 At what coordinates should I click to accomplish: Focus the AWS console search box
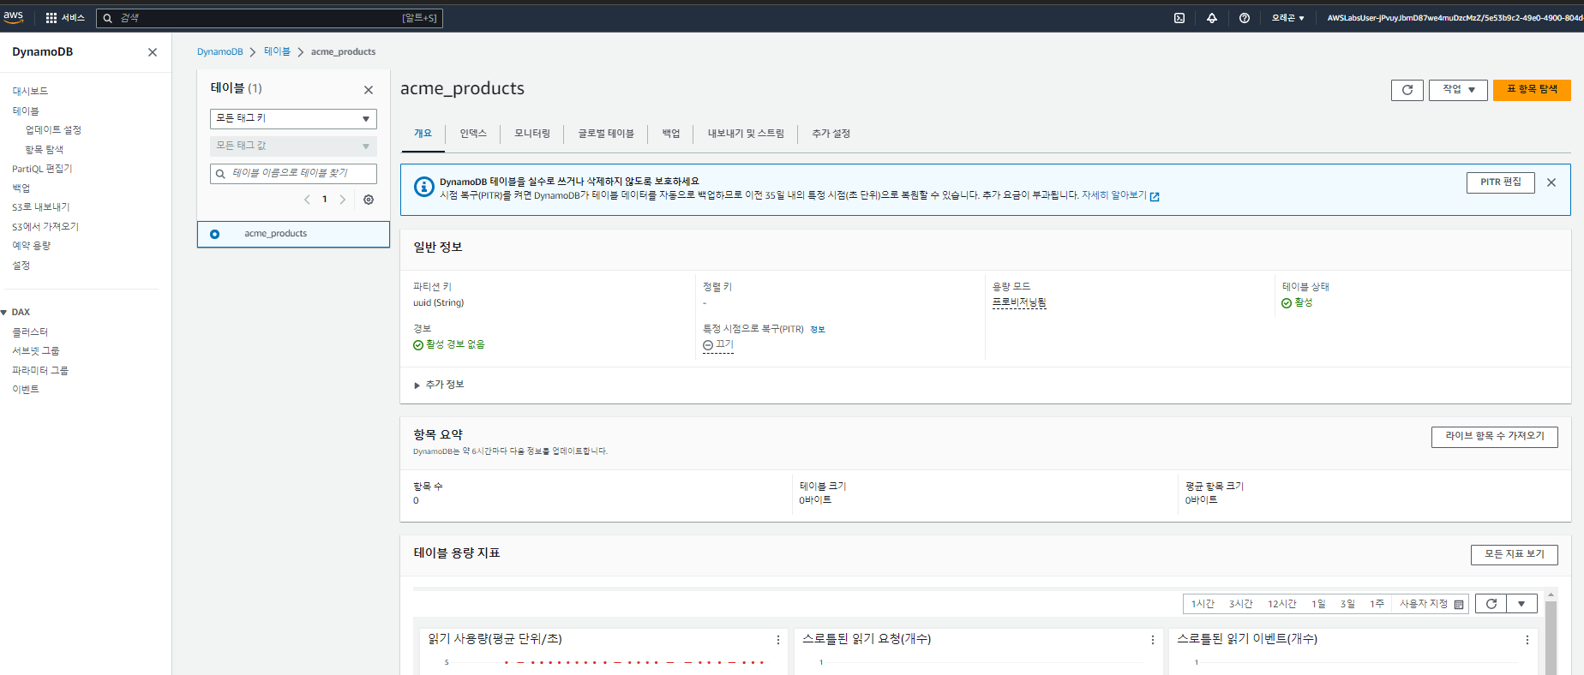pos(269,18)
